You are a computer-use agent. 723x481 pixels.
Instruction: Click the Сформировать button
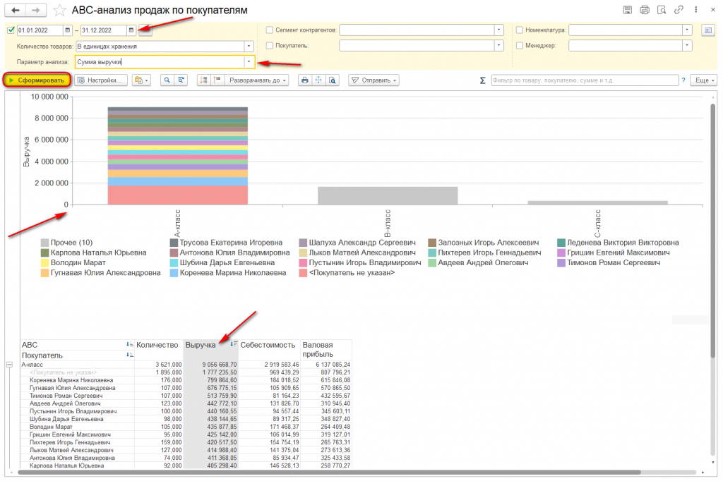tap(37, 80)
